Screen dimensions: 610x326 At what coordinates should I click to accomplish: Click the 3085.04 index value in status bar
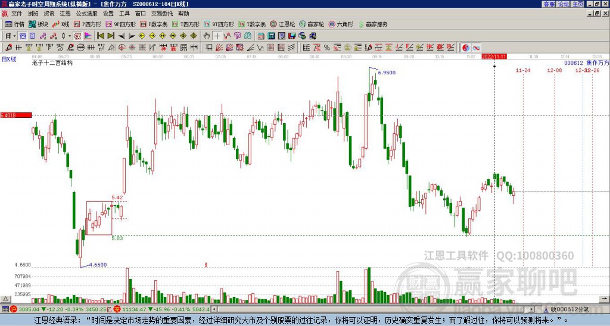coord(29,309)
